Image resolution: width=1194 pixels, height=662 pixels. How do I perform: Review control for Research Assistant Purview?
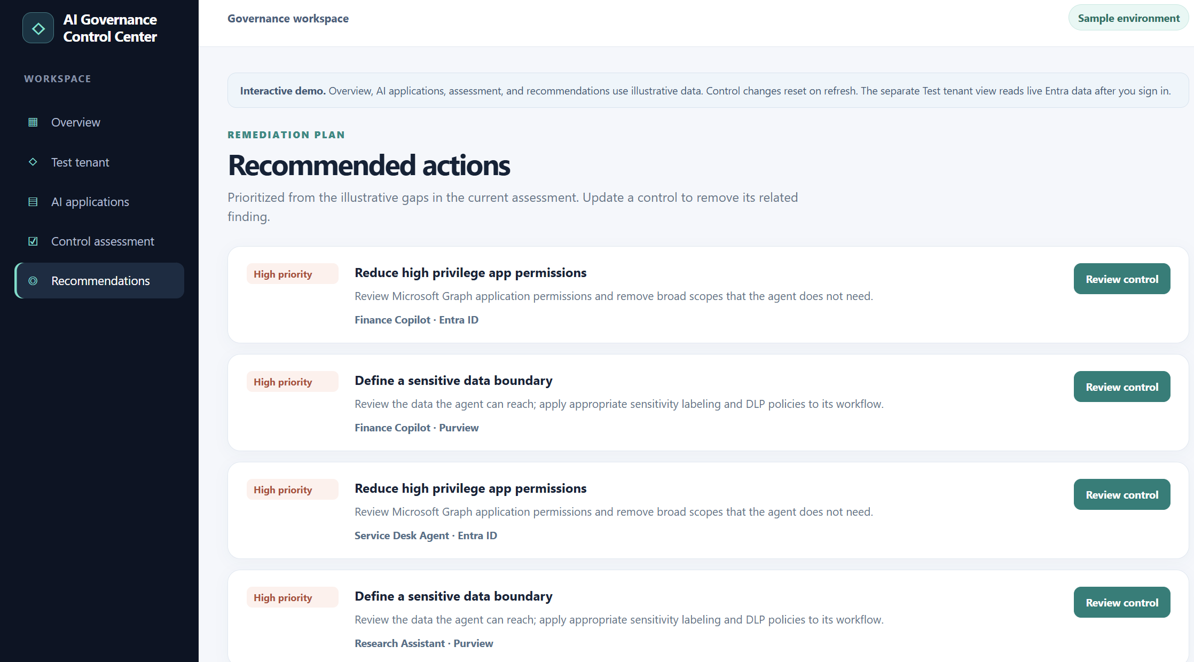pos(1122,602)
